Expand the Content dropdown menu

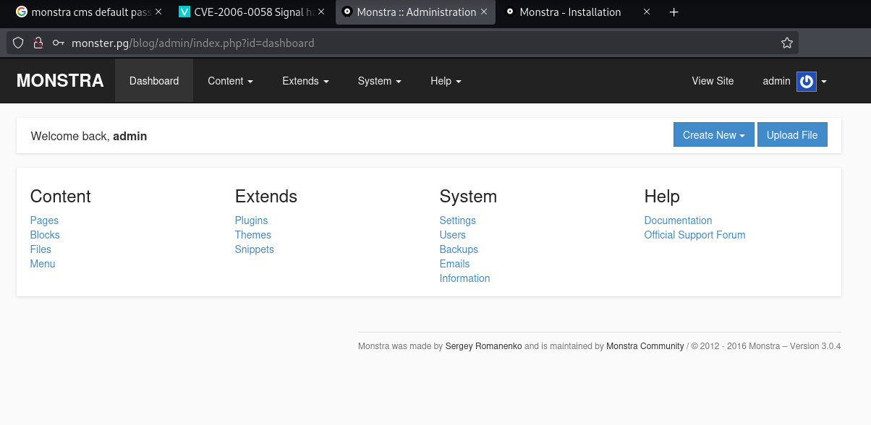[230, 81]
